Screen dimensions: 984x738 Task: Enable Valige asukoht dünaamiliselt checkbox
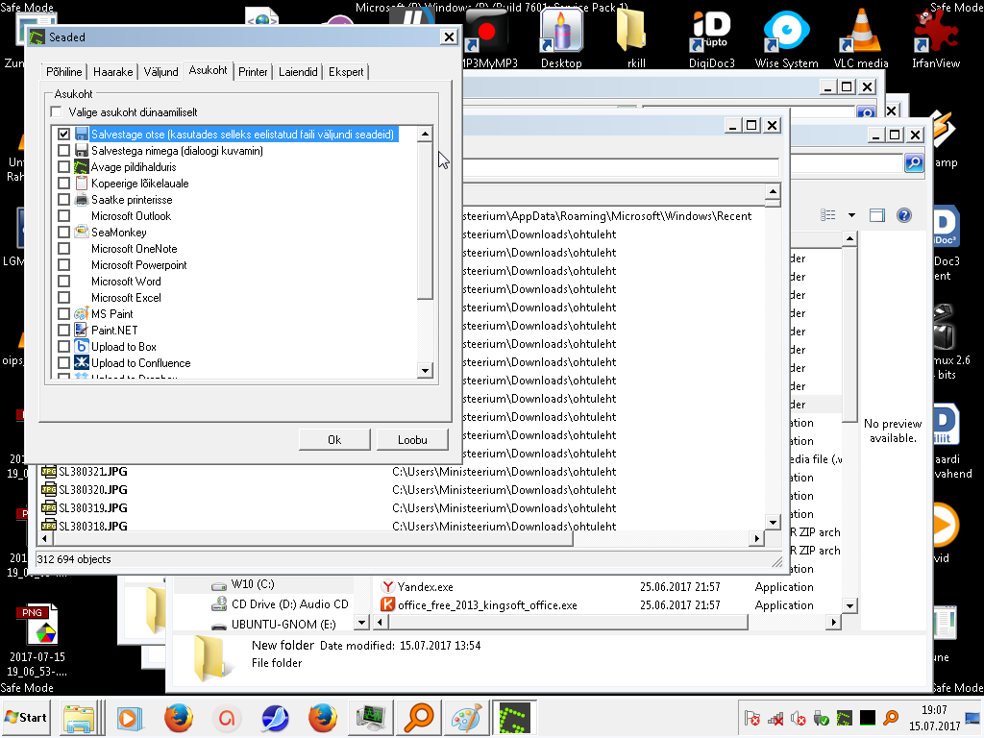pos(57,112)
